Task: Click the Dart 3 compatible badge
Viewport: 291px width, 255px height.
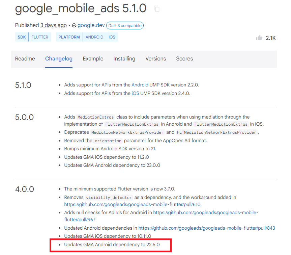Action: pos(125,25)
